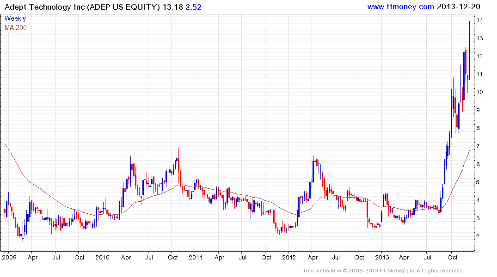The image size is (497, 277).
Task: Select the 2011 x-axis marker
Action: pos(196,257)
